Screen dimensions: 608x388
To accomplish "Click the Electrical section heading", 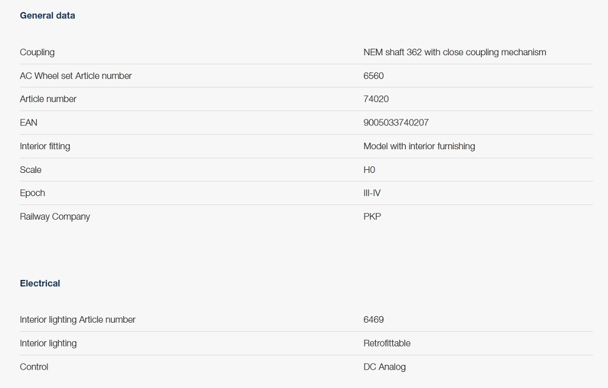I will pyautogui.click(x=40, y=283).
